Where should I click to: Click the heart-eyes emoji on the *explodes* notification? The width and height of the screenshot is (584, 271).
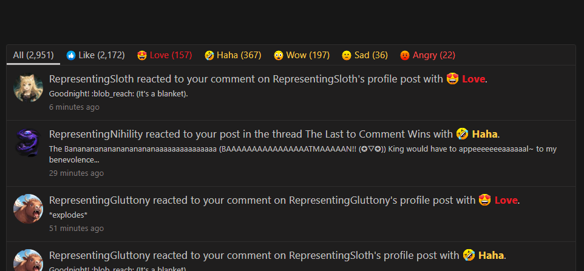[484, 201]
